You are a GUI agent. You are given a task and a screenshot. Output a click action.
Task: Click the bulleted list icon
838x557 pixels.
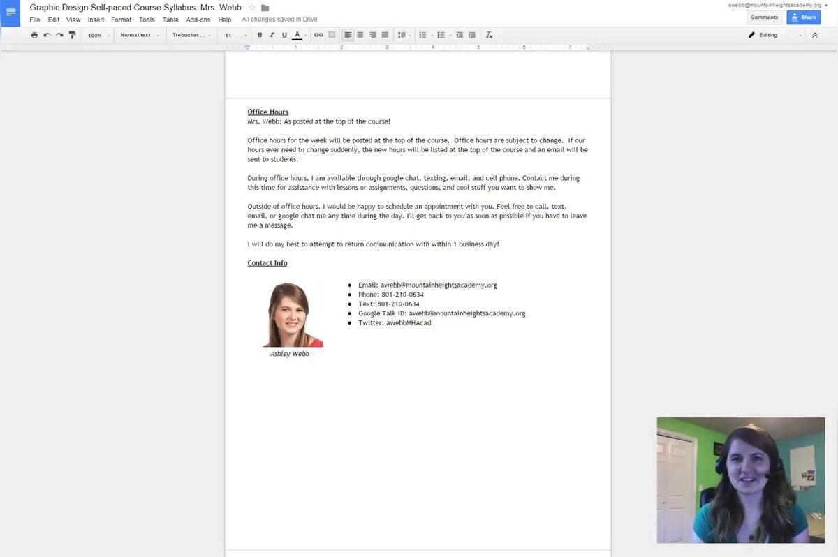[x=441, y=35]
